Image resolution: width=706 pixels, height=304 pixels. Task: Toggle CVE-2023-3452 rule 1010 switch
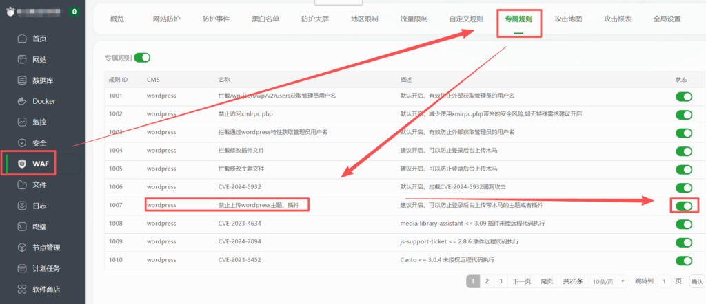tap(684, 261)
